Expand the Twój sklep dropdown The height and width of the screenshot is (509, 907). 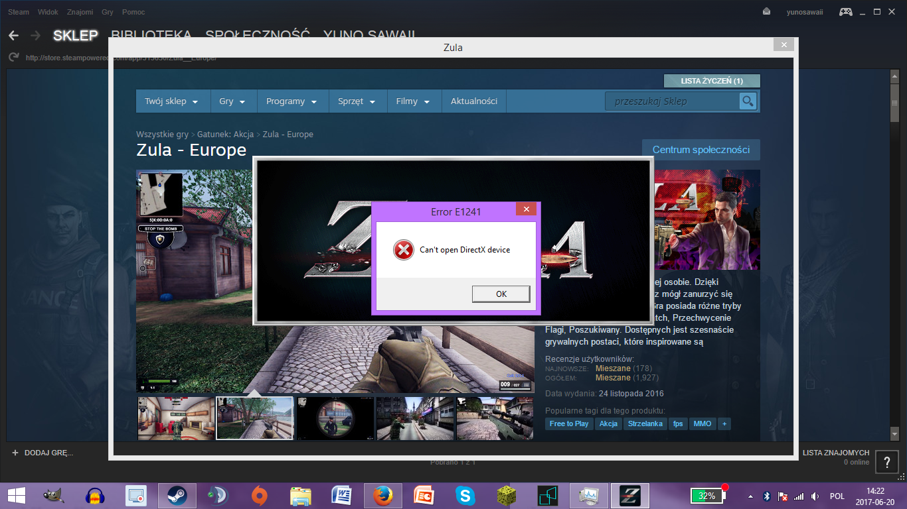click(171, 101)
